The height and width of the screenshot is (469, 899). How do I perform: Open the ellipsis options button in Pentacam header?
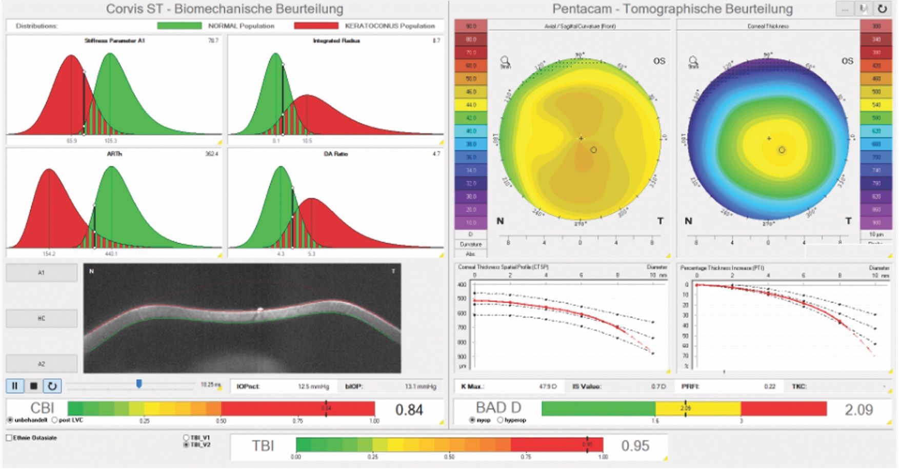coord(845,9)
